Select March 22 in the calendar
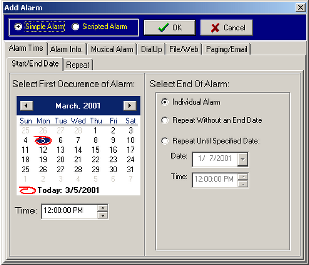This screenshot has width=309, height=265. [x=96, y=160]
